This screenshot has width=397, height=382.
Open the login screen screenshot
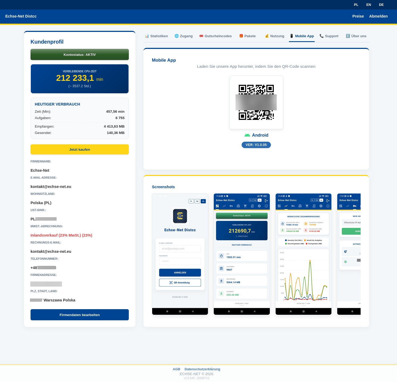click(x=180, y=254)
